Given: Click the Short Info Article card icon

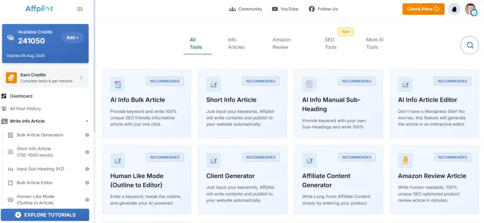Looking at the screenshot, I should (x=214, y=84).
